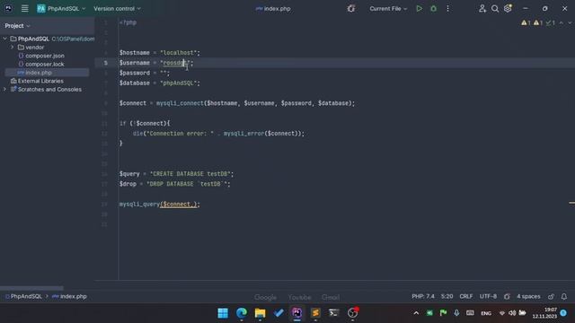
Task: Open the PhpAndSQL project switcher
Action: coord(61,8)
